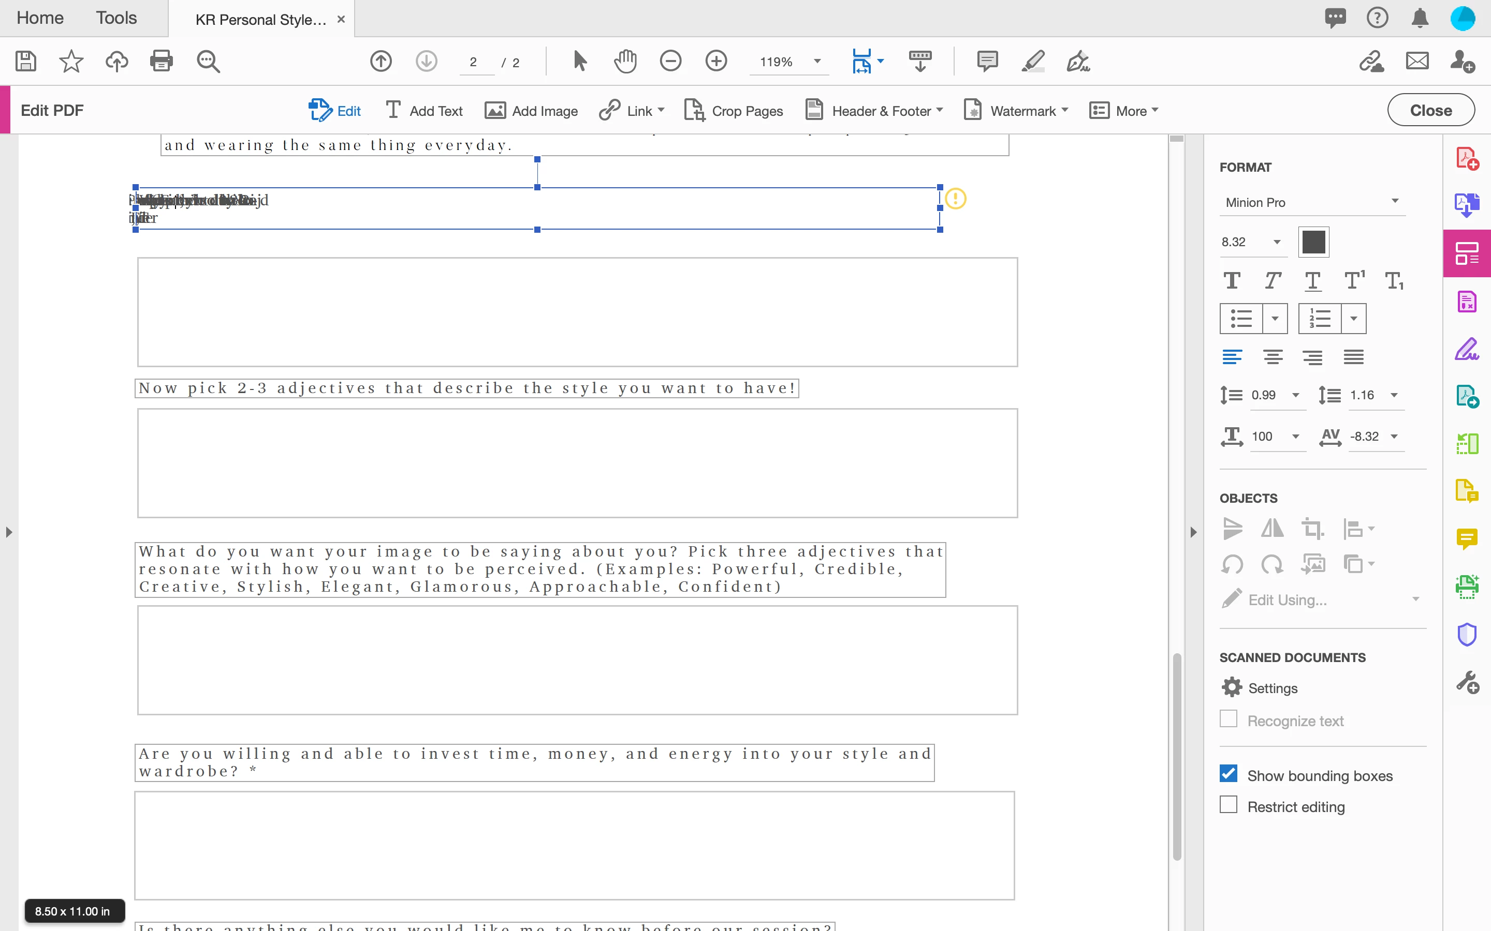Screen dimensions: 1491x931
Task: Switch to the Tools tab
Action: tap(116, 18)
